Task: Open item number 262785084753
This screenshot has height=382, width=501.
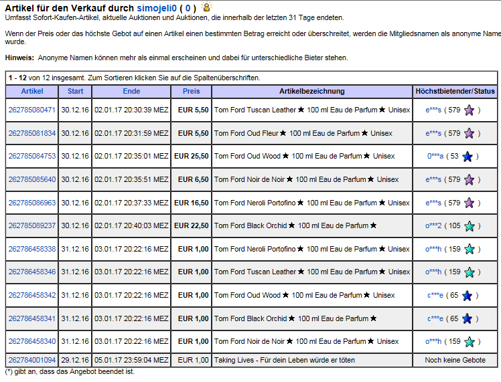Action: [x=32, y=157]
